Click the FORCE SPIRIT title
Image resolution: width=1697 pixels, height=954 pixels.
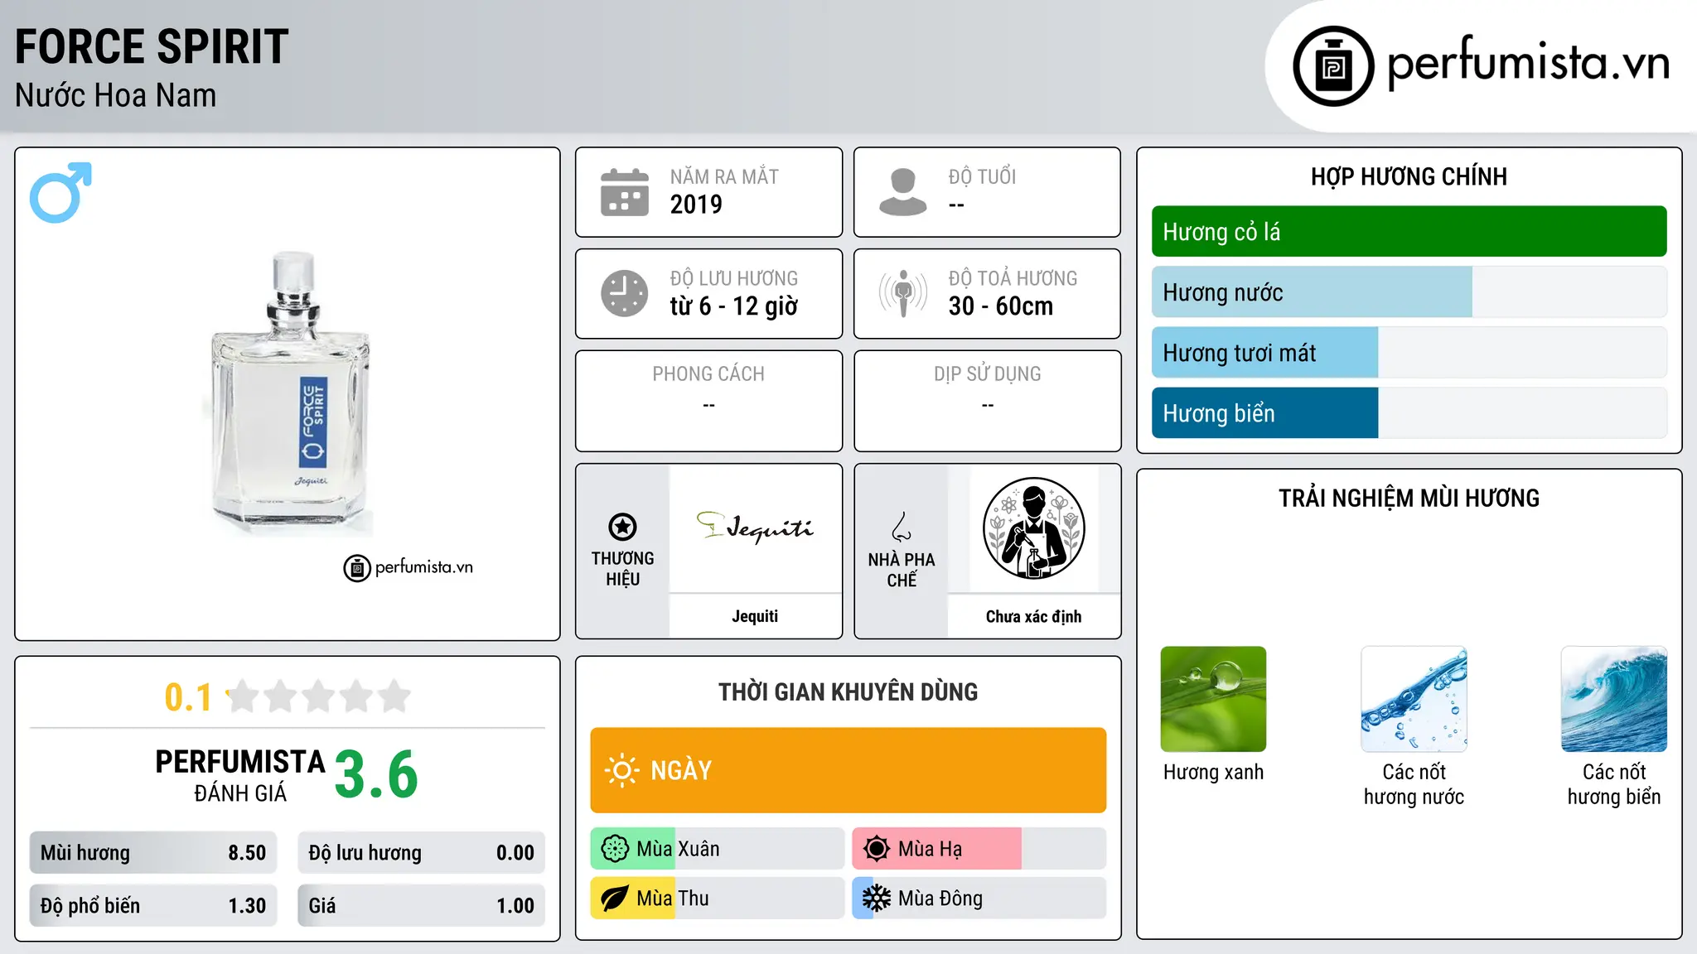pyautogui.click(x=152, y=46)
